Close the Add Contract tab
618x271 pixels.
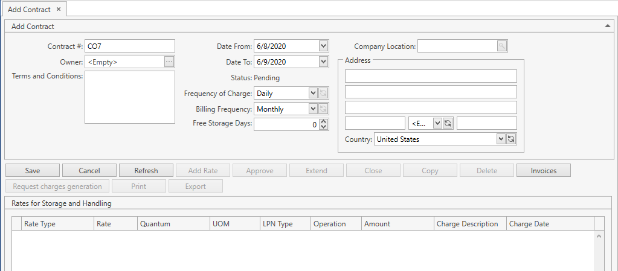(59, 9)
